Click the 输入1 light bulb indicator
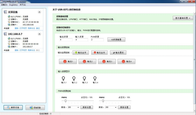 coord(63,78)
